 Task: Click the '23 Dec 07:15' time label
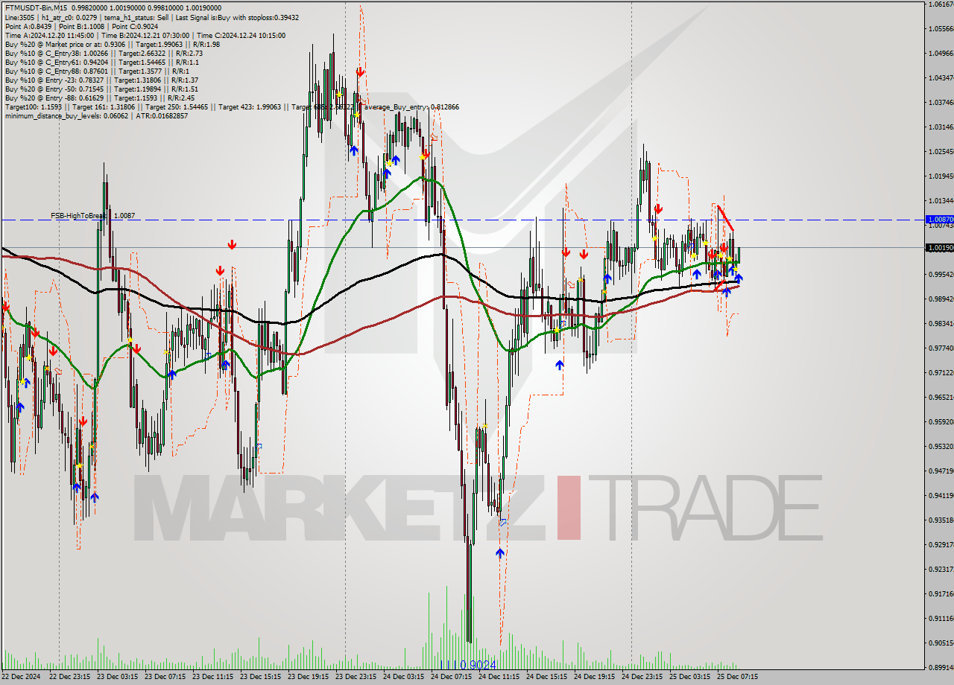coord(165,677)
